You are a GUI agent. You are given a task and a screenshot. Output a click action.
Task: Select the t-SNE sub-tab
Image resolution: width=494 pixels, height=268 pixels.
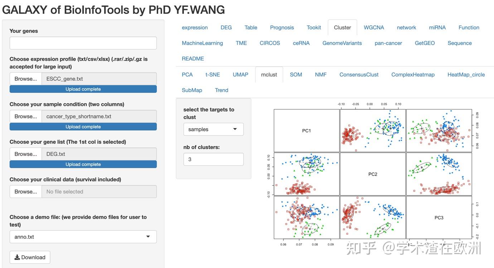pyautogui.click(x=213, y=74)
